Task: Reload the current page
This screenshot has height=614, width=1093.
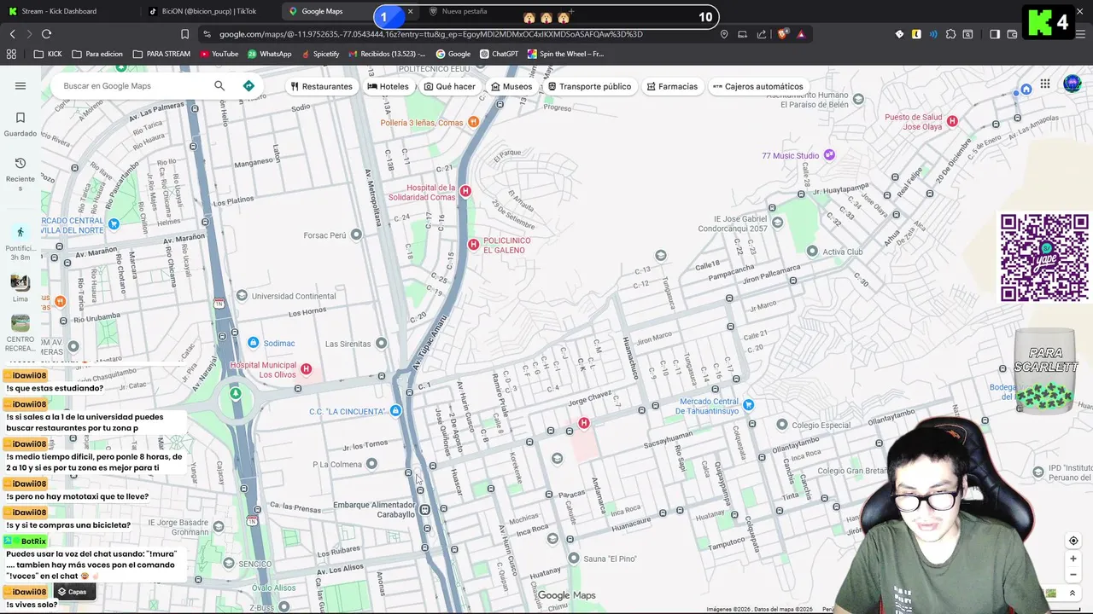Action: click(46, 34)
